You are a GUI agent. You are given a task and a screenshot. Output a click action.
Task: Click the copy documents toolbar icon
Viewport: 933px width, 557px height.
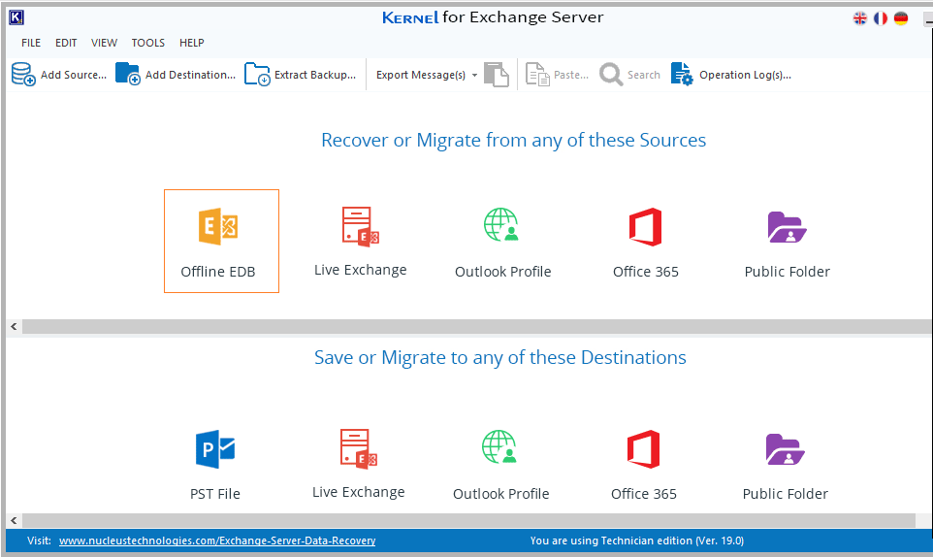pyautogui.click(x=497, y=75)
